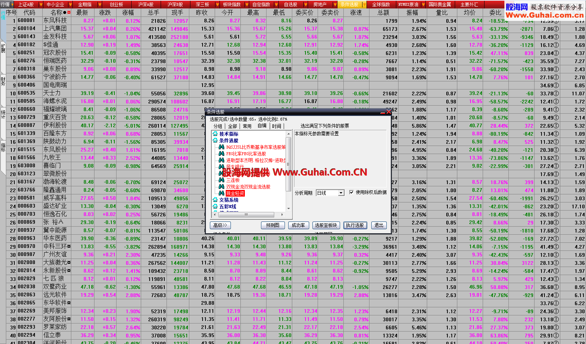586x344 pixels.
Task: Open the 沪深A股 market tab
Action: coord(146,4)
